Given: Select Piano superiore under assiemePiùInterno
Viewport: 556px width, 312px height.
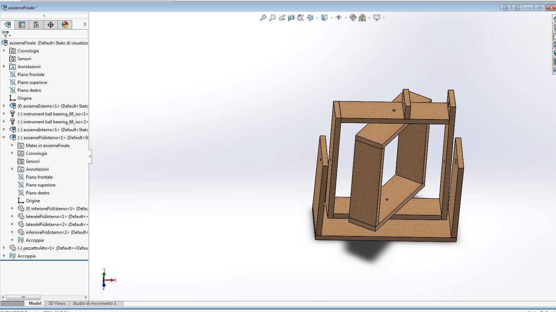Looking at the screenshot, I should click(x=41, y=185).
